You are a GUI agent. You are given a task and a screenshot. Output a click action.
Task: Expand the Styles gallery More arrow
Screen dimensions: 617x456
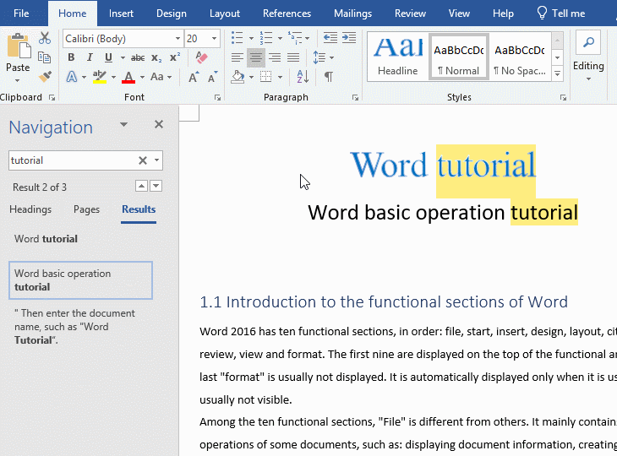coord(557,73)
